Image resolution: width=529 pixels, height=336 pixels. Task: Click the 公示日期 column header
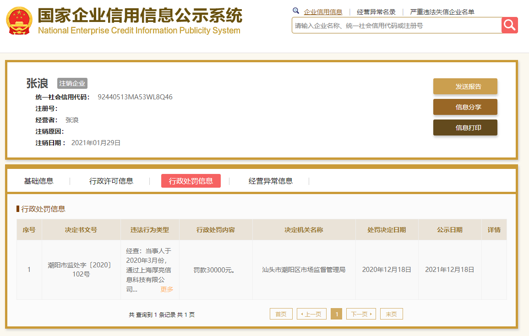pyautogui.click(x=450, y=230)
